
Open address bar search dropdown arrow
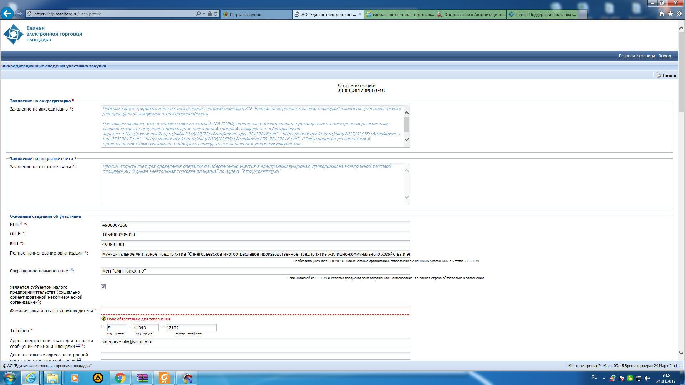tap(204, 14)
